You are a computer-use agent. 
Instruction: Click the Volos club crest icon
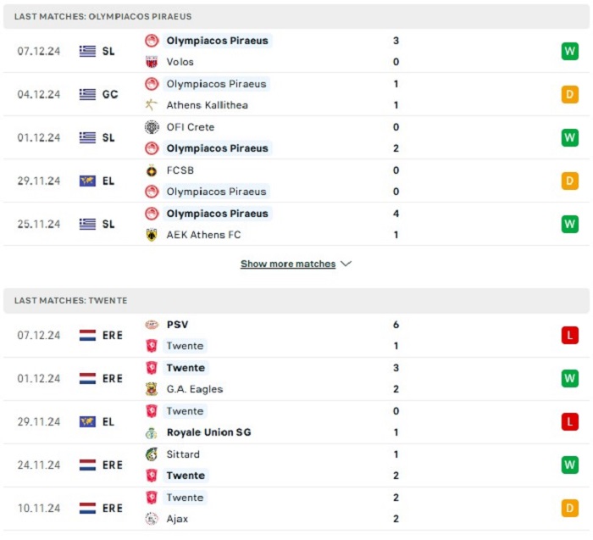[x=152, y=62]
